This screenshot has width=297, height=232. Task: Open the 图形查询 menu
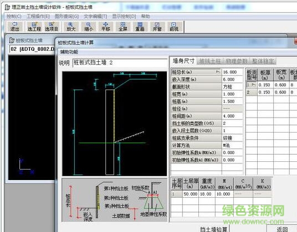coord(66,17)
